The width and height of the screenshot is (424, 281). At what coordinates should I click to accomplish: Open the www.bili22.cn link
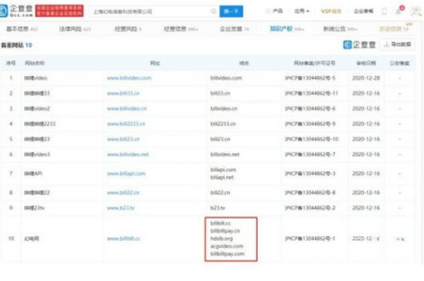click(123, 193)
